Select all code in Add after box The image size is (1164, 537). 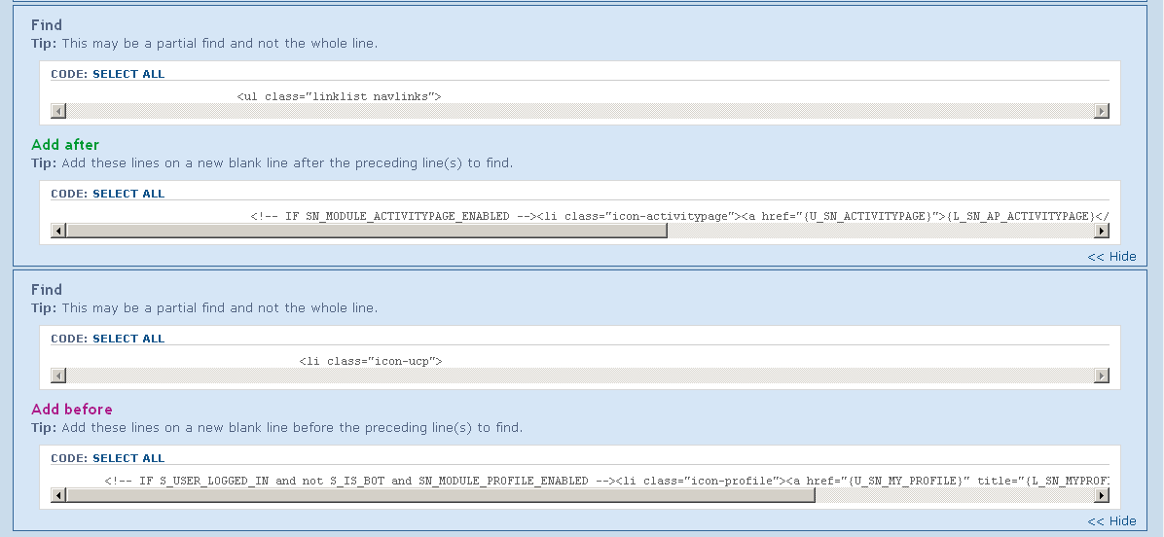tap(128, 194)
